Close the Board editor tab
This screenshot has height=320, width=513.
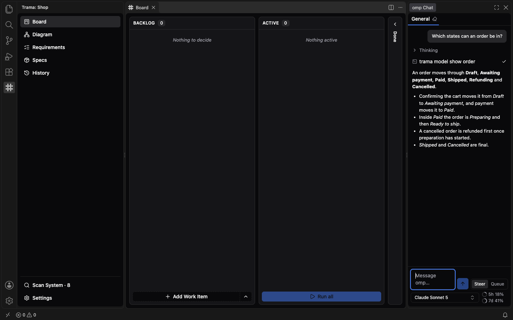click(154, 7)
